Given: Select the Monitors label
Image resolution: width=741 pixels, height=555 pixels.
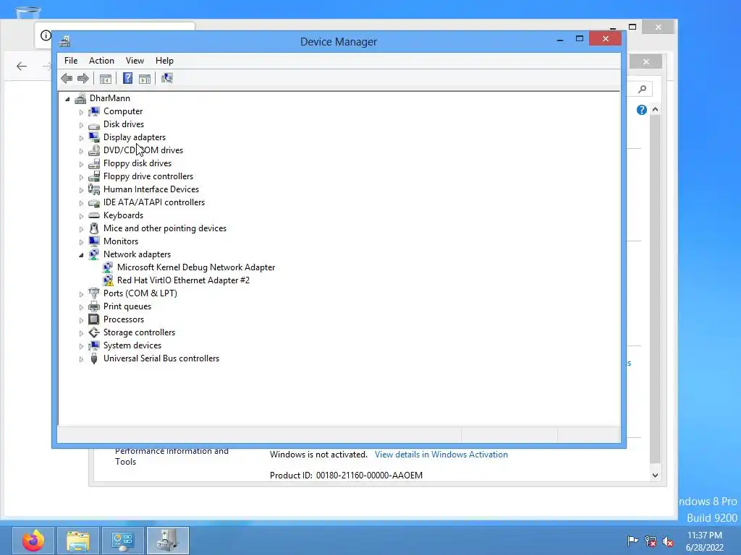Looking at the screenshot, I should (121, 241).
